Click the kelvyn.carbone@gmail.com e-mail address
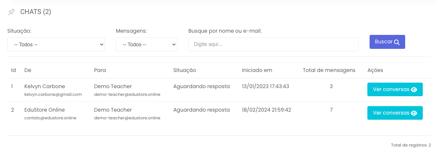 click(53, 94)
